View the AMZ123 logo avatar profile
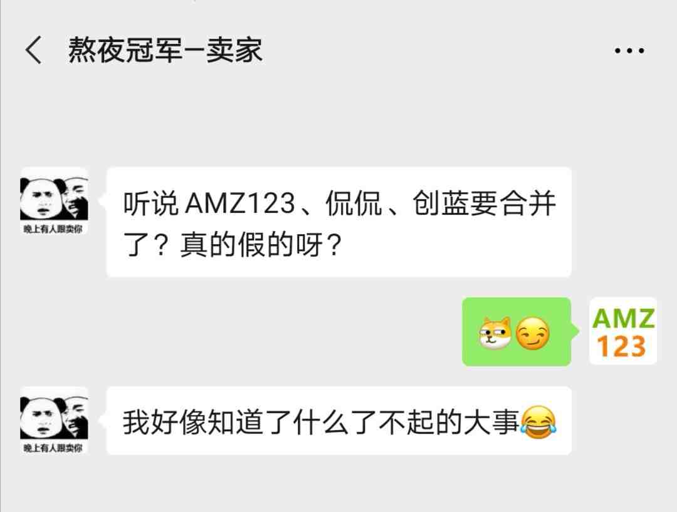The height and width of the screenshot is (512, 677). tap(623, 331)
